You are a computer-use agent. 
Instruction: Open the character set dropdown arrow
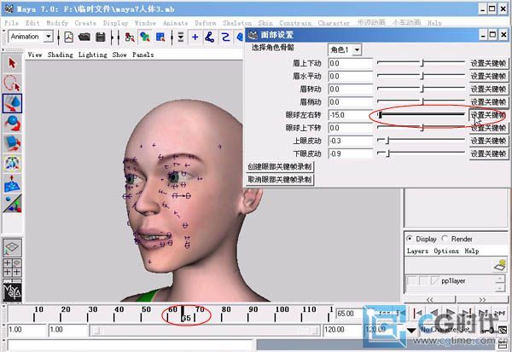click(411, 331)
